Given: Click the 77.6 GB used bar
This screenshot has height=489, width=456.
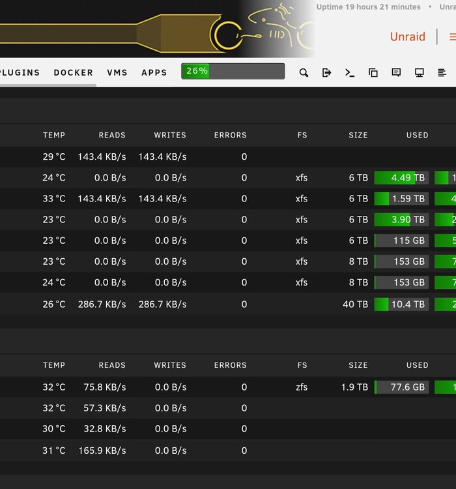Looking at the screenshot, I should [x=401, y=387].
